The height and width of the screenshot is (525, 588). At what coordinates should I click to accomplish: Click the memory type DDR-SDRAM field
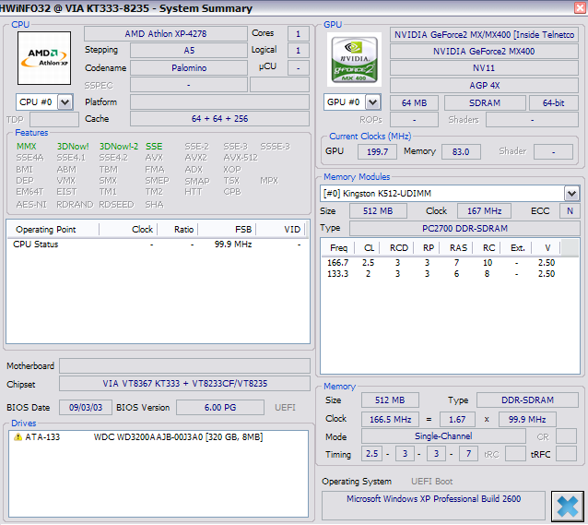coord(527,400)
